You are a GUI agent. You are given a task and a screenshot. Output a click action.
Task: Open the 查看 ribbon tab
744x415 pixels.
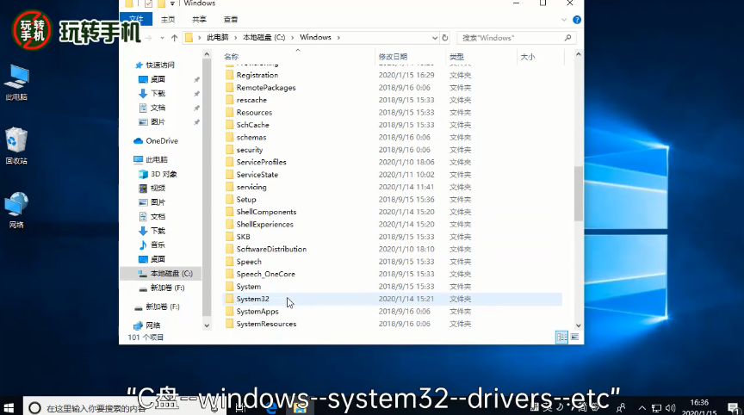tap(230, 20)
